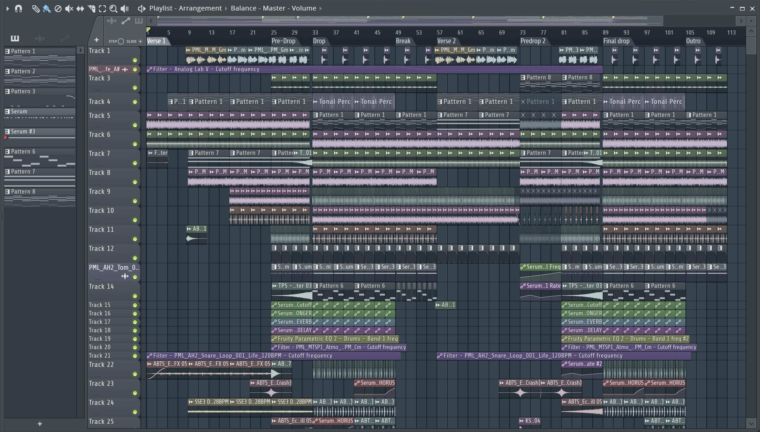
Task: Open the Playlist - Arrangement breadcrumb
Action: pos(185,8)
